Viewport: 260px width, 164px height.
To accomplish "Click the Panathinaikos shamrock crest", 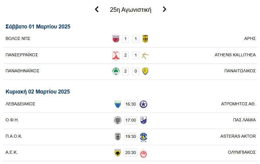I will [115, 71].
